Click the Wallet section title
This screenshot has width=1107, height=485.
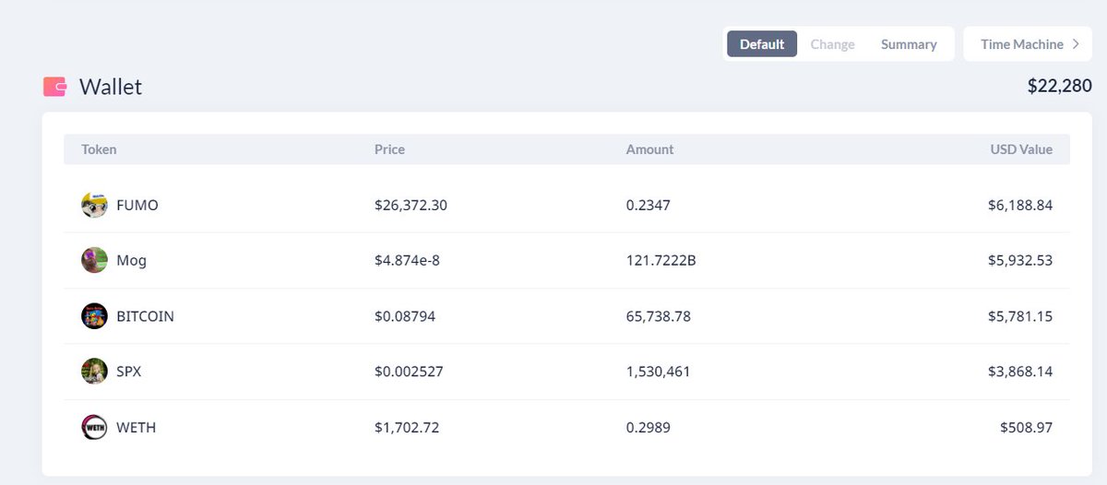coord(111,87)
